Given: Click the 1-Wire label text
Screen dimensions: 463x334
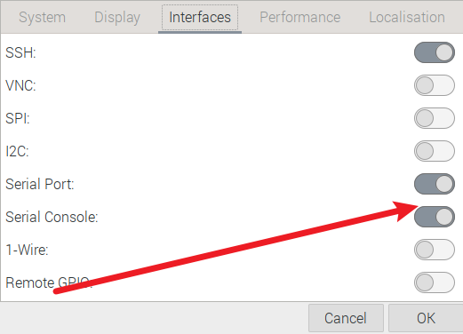Looking at the screenshot, I should click(27, 250).
